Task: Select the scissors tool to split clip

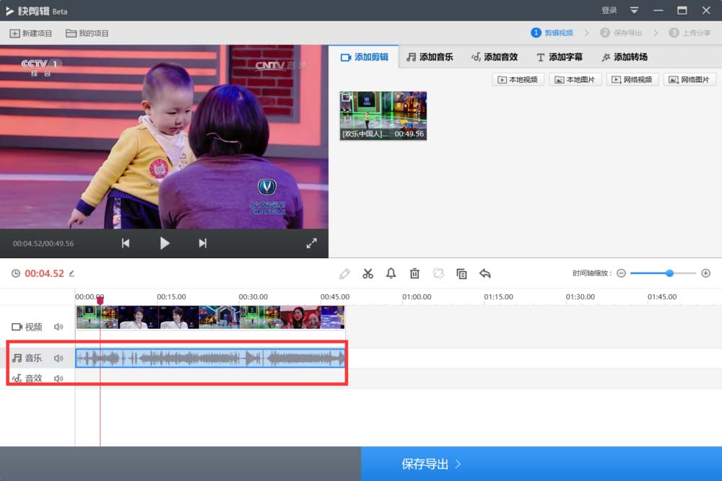Action: [x=367, y=273]
